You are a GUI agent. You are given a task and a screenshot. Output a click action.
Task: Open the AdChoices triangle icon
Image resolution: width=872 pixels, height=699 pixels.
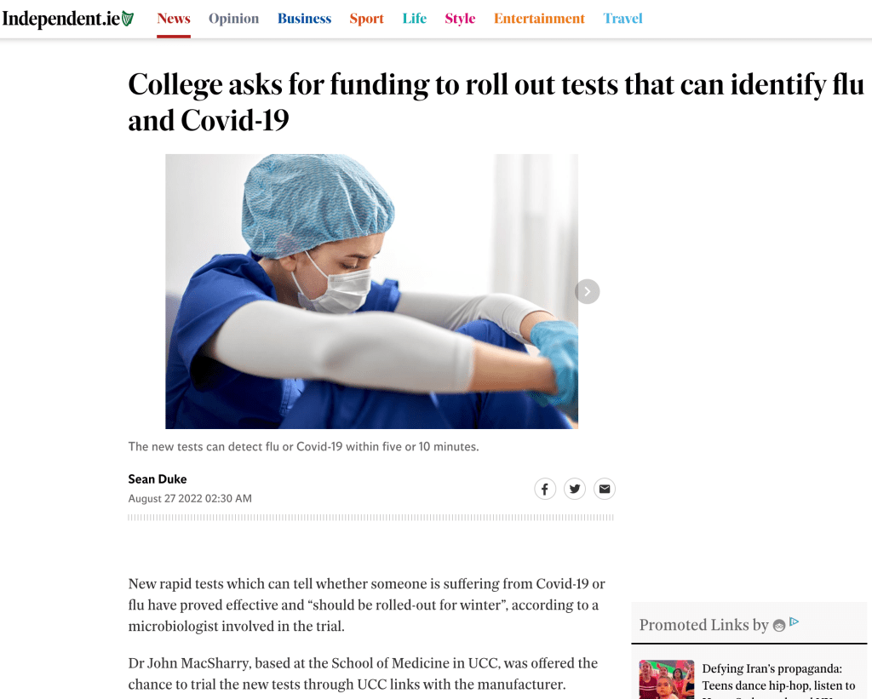(x=795, y=622)
